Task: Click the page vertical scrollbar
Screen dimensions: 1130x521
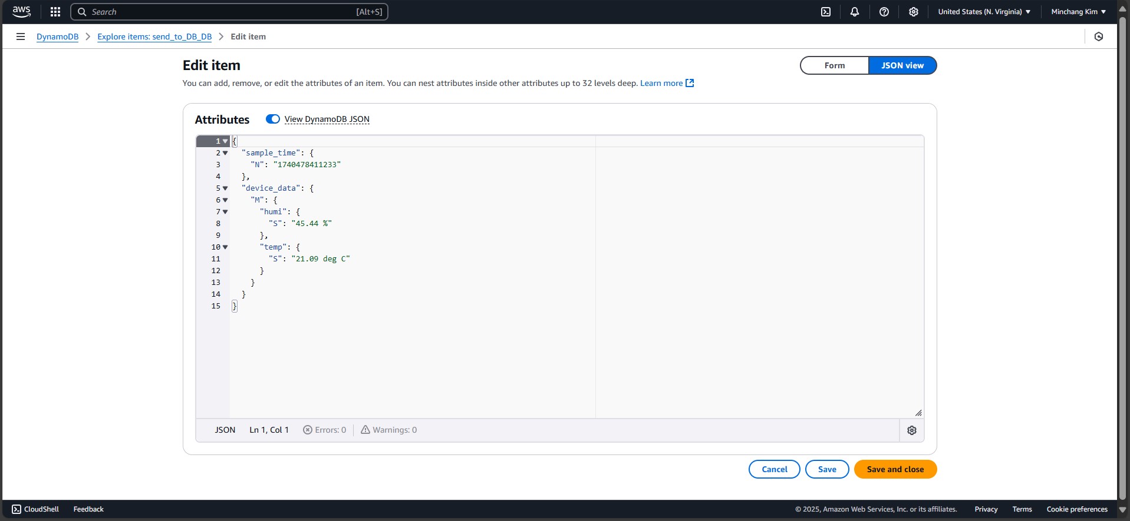Action: tap(1123, 259)
